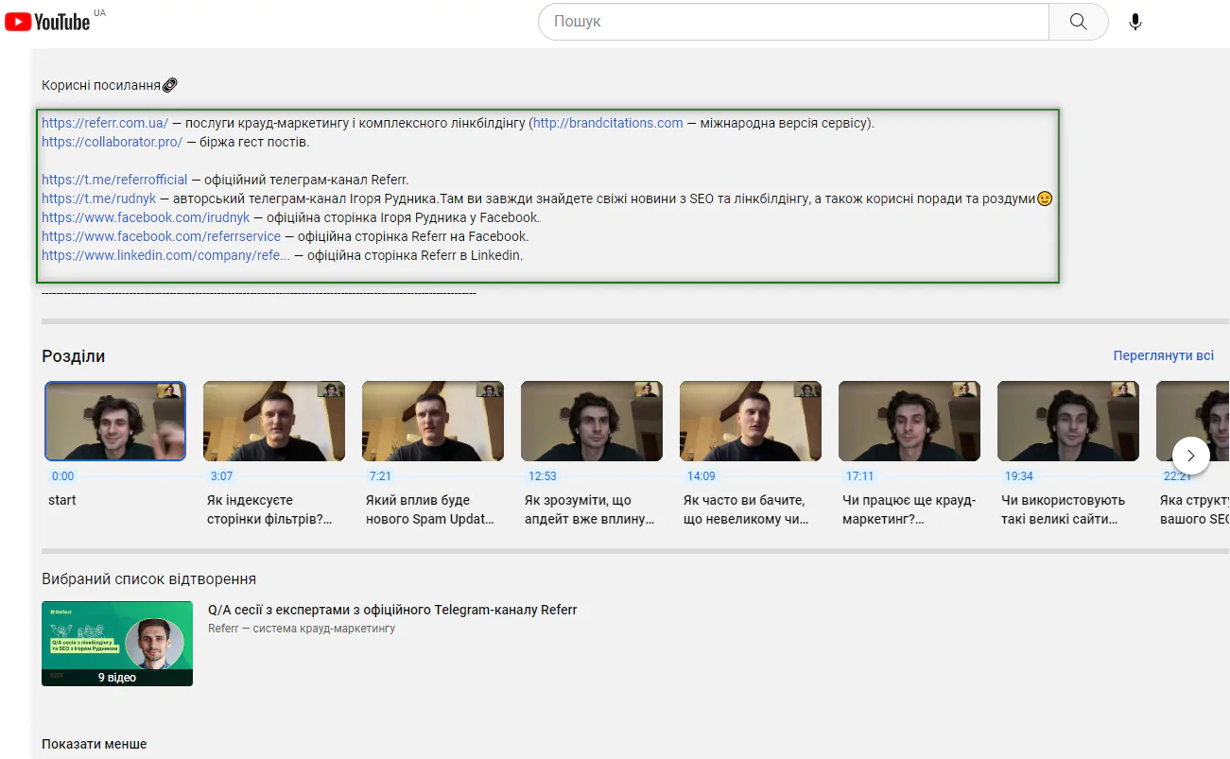Open the collaborator.pro link
The height and width of the screenshot is (759, 1230).
point(112,142)
